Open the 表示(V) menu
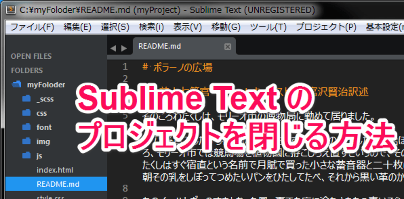Image resolution: width=404 pixels, height=199 pixels. pos(188,27)
